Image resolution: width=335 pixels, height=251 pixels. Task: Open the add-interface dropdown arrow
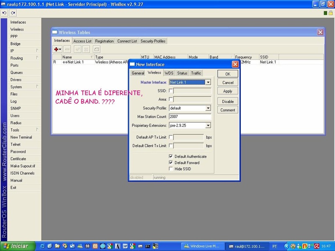[x=60, y=49]
